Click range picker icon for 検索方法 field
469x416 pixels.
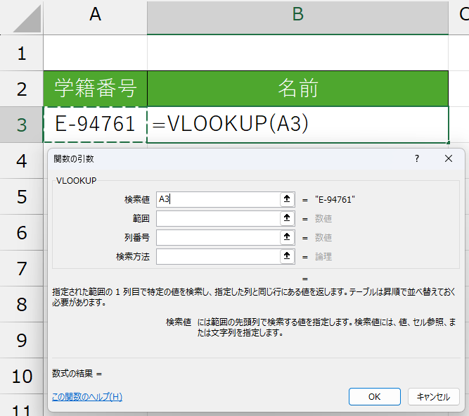coord(287,257)
